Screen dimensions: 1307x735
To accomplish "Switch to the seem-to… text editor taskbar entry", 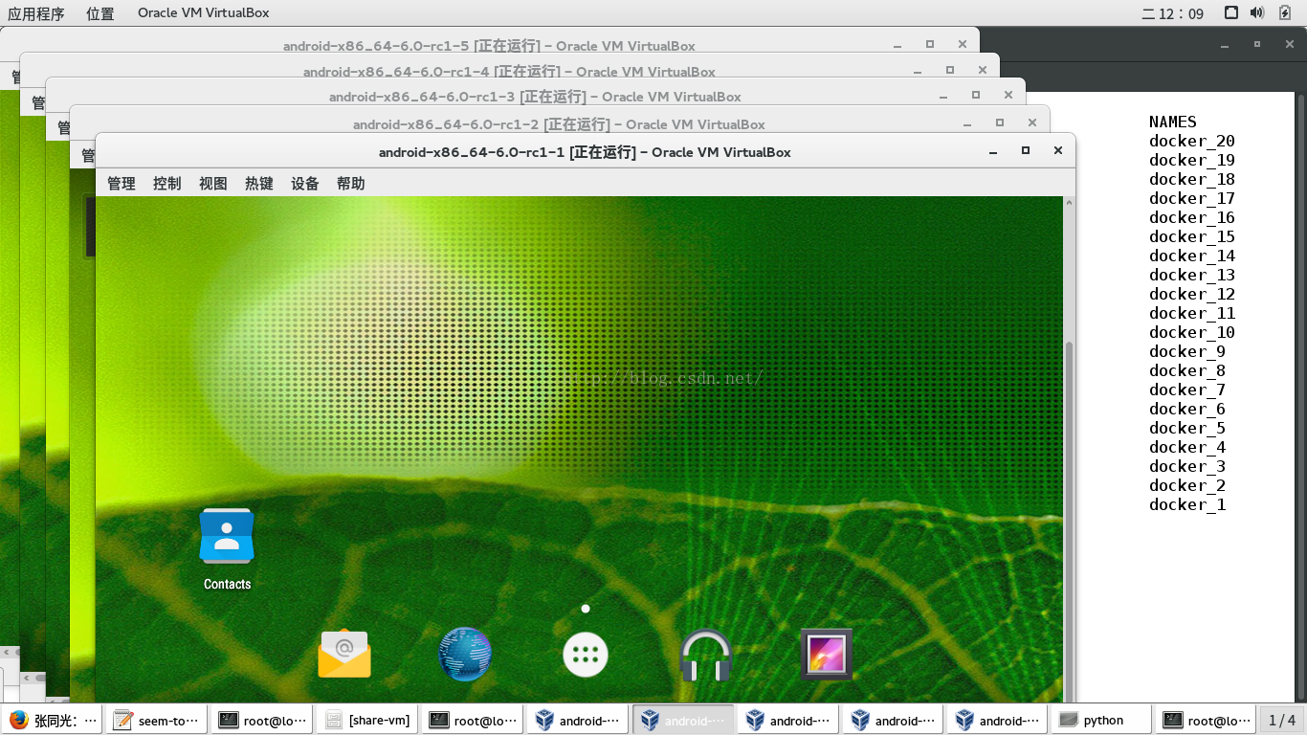I will pyautogui.click(x=158, y=720).
